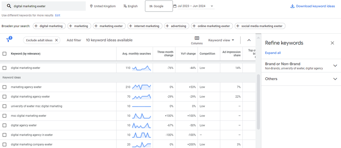
Task: Open the filter funnel icon
Action: 9,40
